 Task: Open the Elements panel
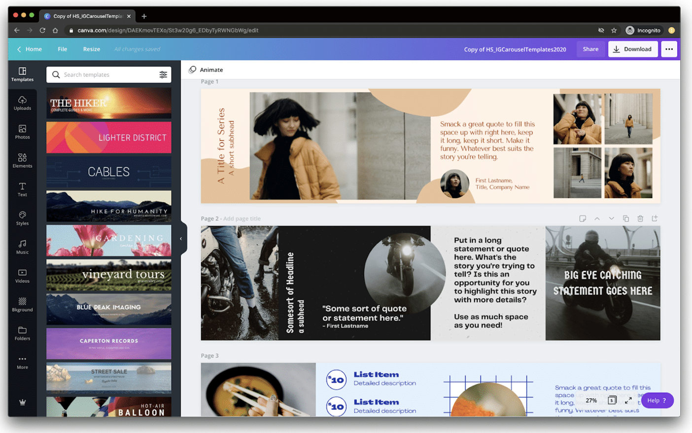[x=22, y=160]
